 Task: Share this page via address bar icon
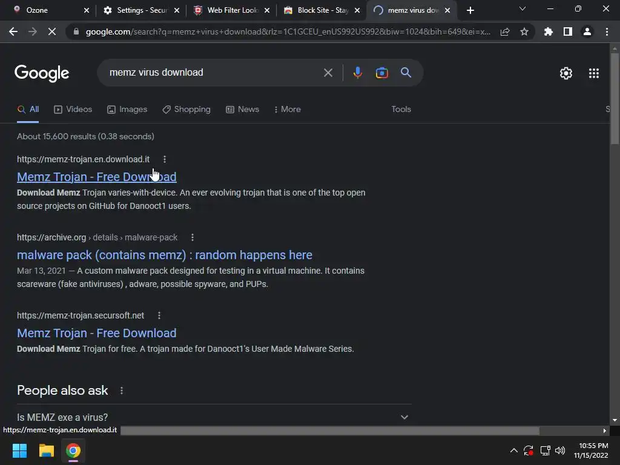coord(505,32)
